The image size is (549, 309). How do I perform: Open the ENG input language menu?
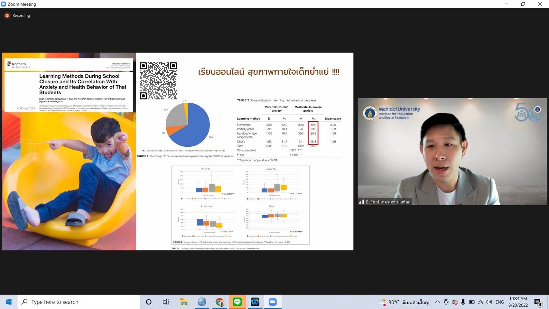[x=499, y=302]
